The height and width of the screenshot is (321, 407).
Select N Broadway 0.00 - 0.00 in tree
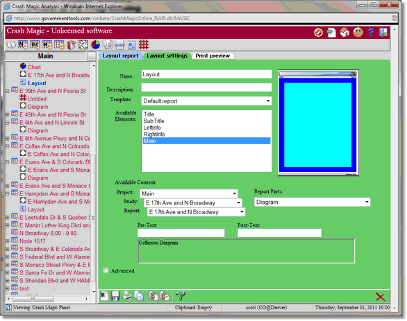[48, 234]
